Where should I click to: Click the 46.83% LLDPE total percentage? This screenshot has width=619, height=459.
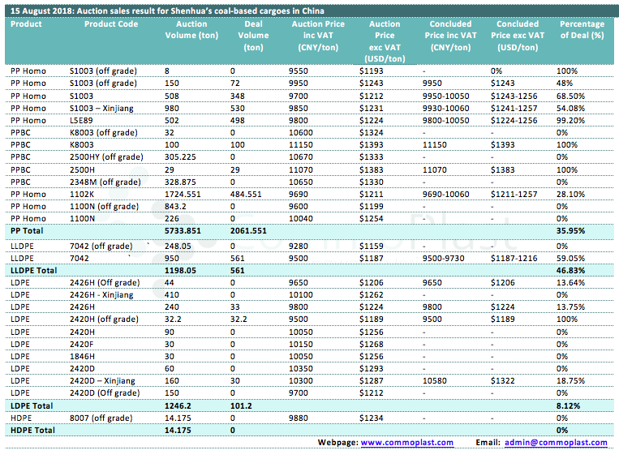572,268
